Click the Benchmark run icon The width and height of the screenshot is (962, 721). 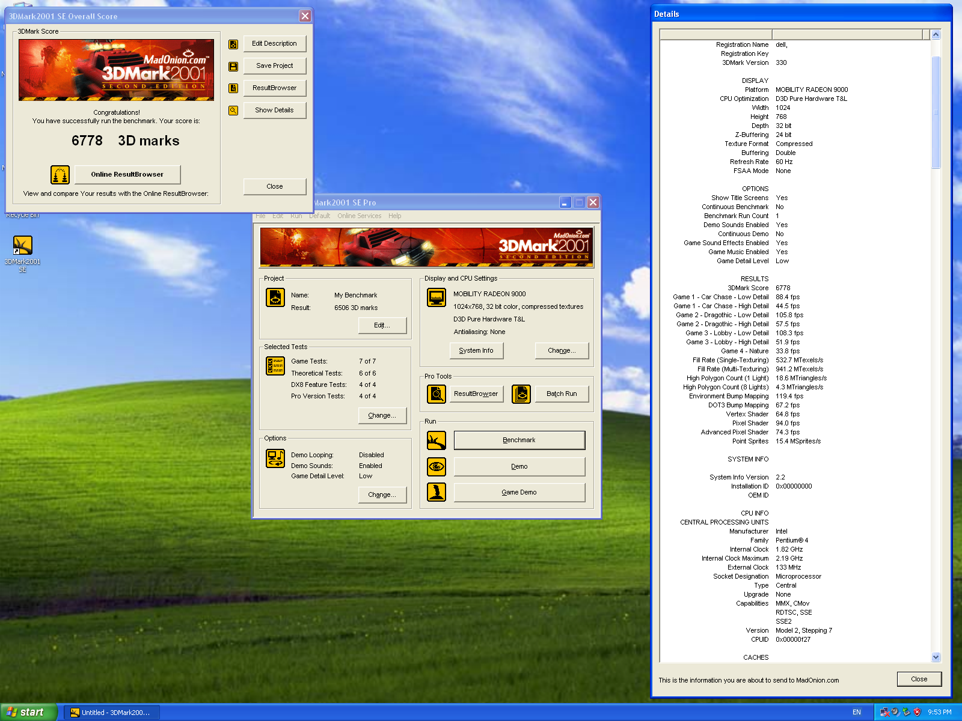click(437, 440)
